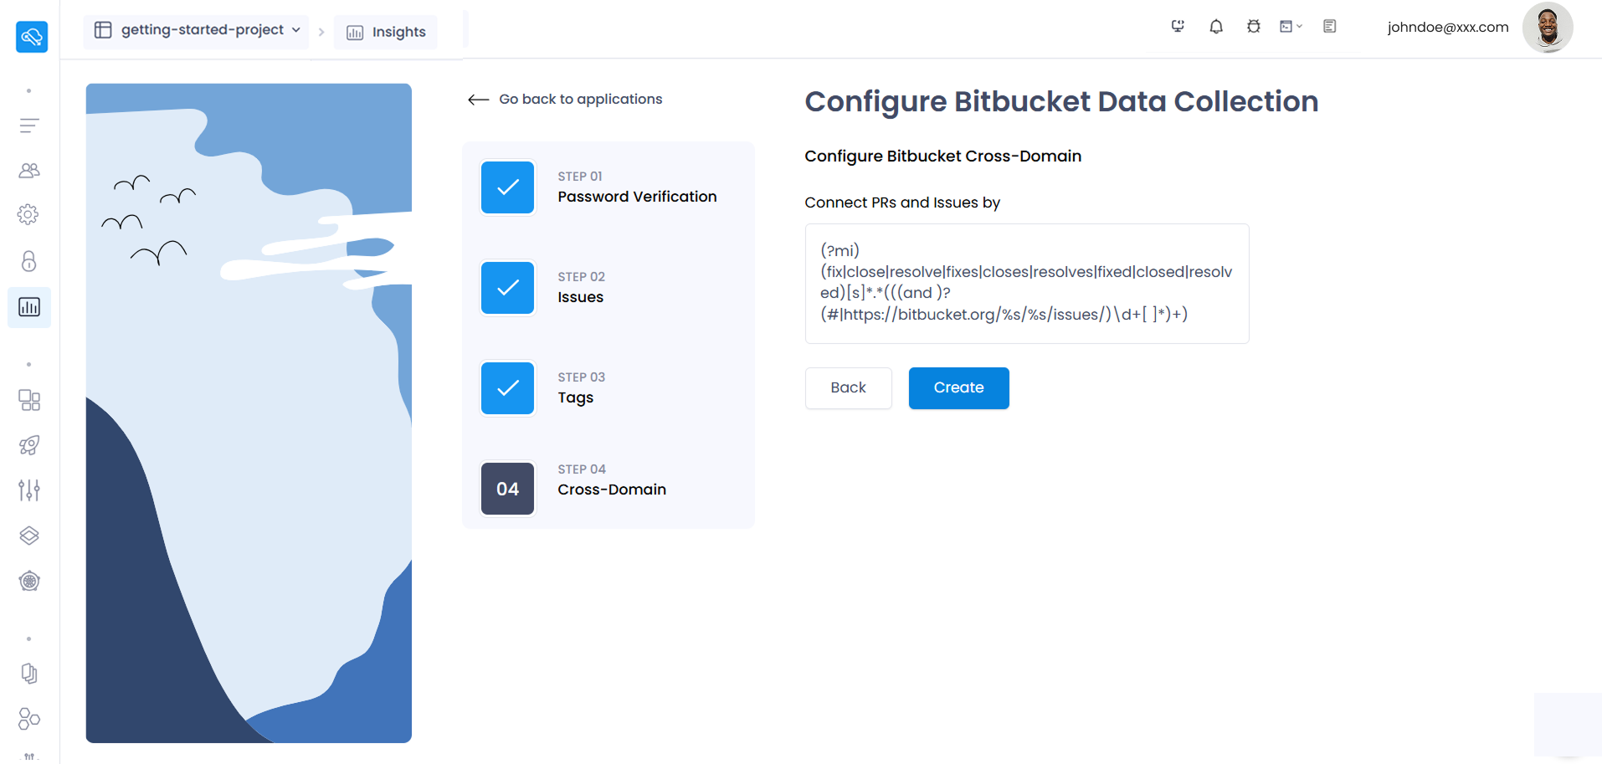This screenshot has width=1602, height=764.
Task: Open the hexagons cluster sidebar icon
Action: click(29, 719)
